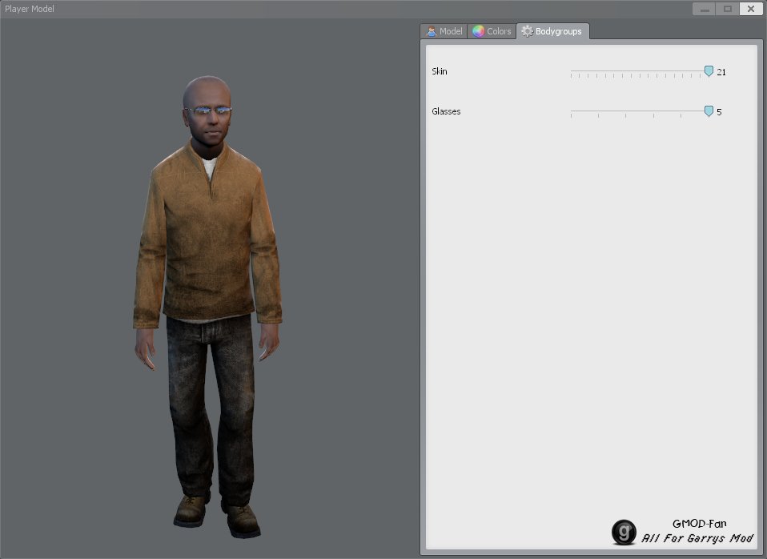Select the Bodygroups tab
767x559 pixels.
click(x=552, y=31)
